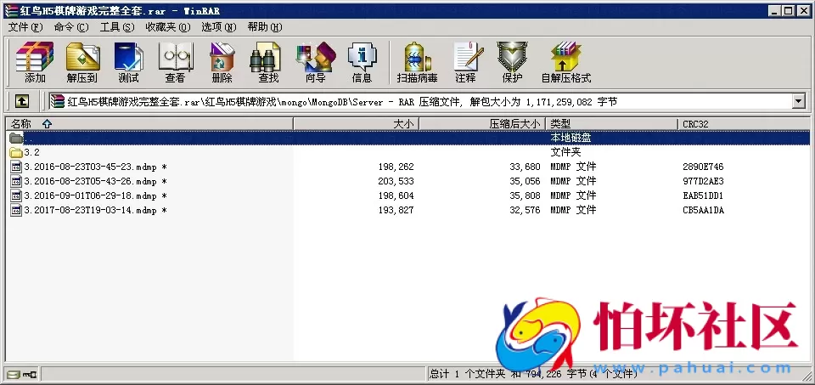Select file 3.2016-09-01T06-29-18.mdmp
Image resolution: width=815 pixels, height=385 pixels.
95,196
